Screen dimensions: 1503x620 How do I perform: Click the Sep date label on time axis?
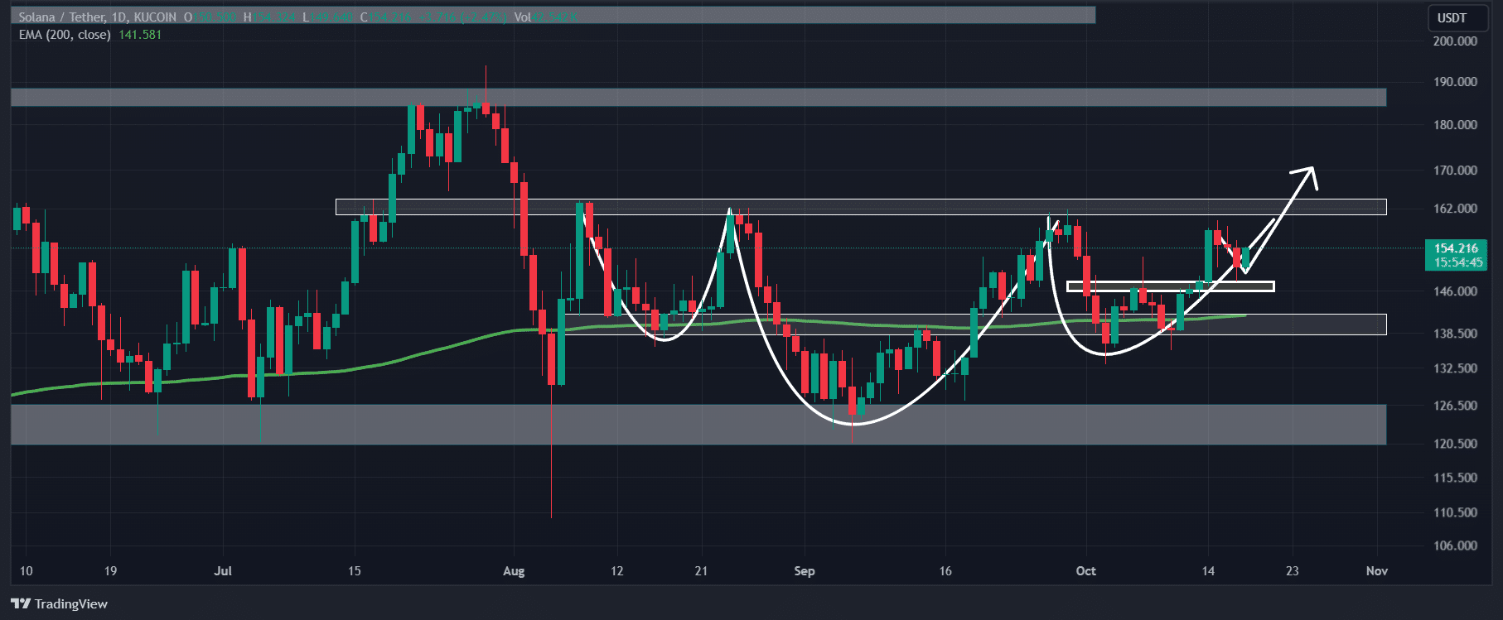pos(805,570)
